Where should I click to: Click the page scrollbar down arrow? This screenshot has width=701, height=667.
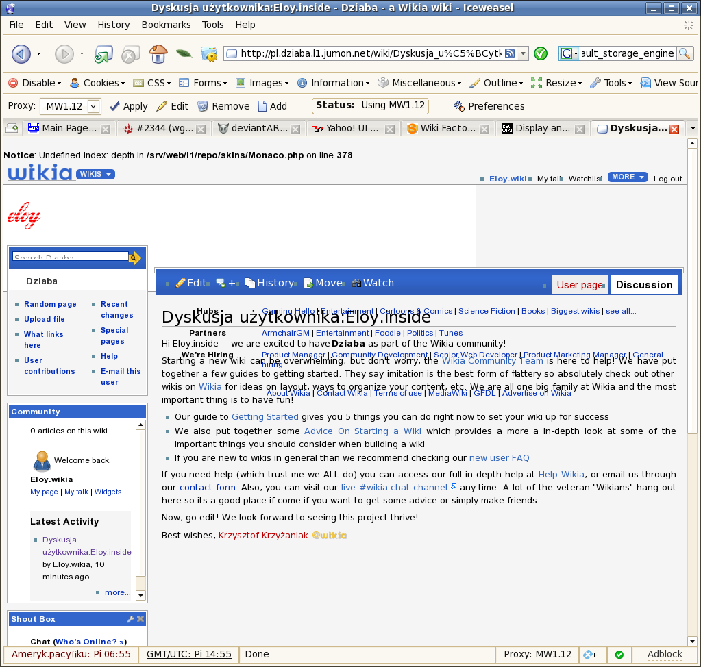click(692, 642)
